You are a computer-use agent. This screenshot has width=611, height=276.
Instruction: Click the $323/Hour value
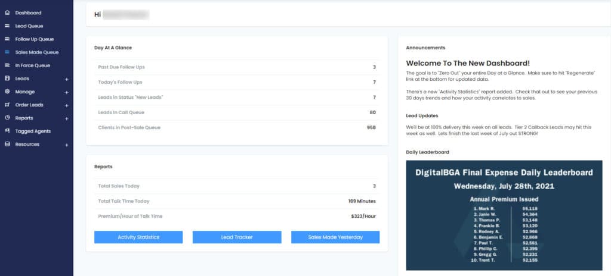coord(363,216)
